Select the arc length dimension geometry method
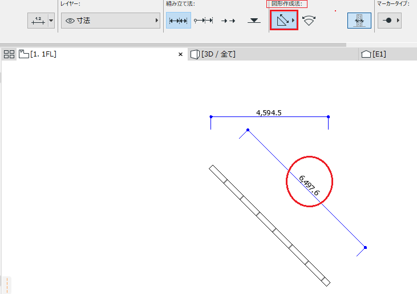The width and height of the screenshot is (417, 294). [309, 21]
